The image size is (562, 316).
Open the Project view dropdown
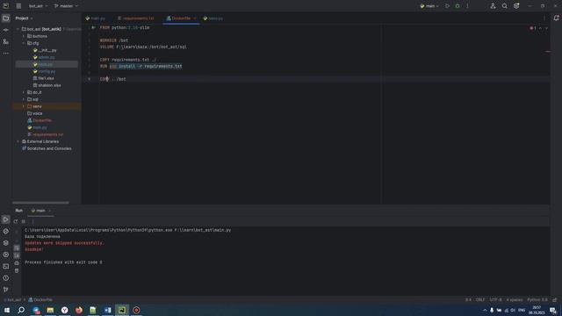24,18
